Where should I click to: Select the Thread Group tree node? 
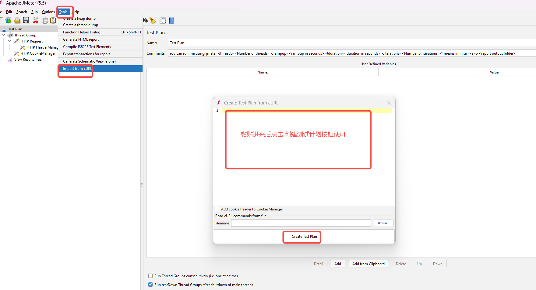[x=25, y=35]
